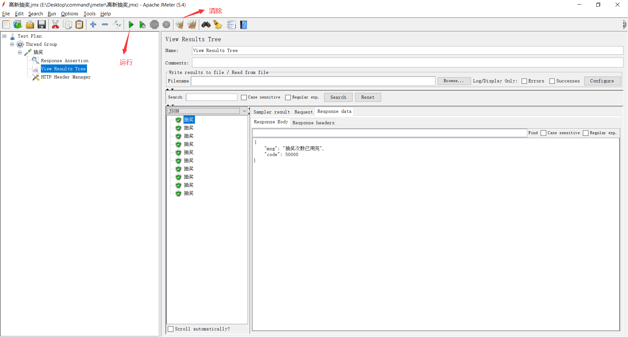Start test with no pauses icon

pyautogui.click(x=142, y=25)
